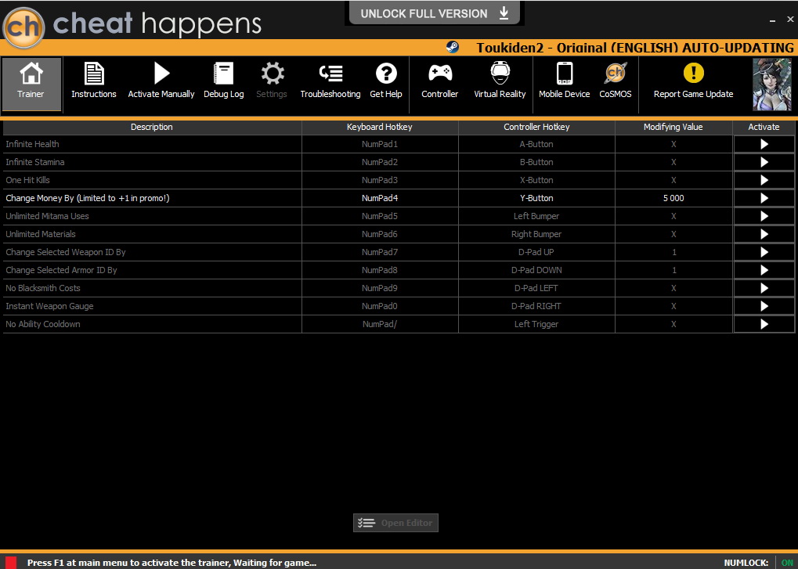Open the Trainer home tab
Viewport: 798px width, 569px height.
tap(31, 85)
